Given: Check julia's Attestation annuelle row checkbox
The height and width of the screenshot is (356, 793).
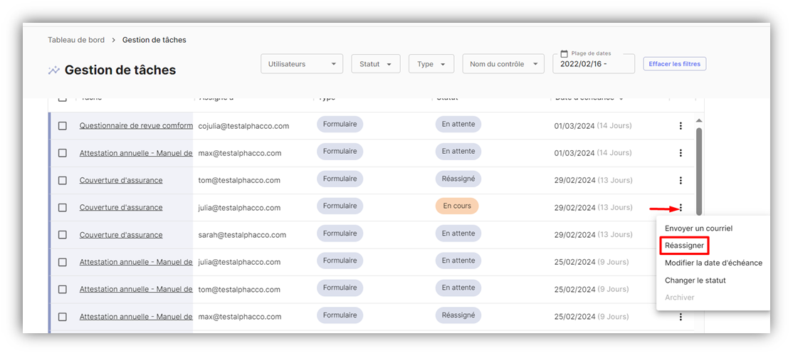Looking at the screenshot, I should click(x=62, y=262).
